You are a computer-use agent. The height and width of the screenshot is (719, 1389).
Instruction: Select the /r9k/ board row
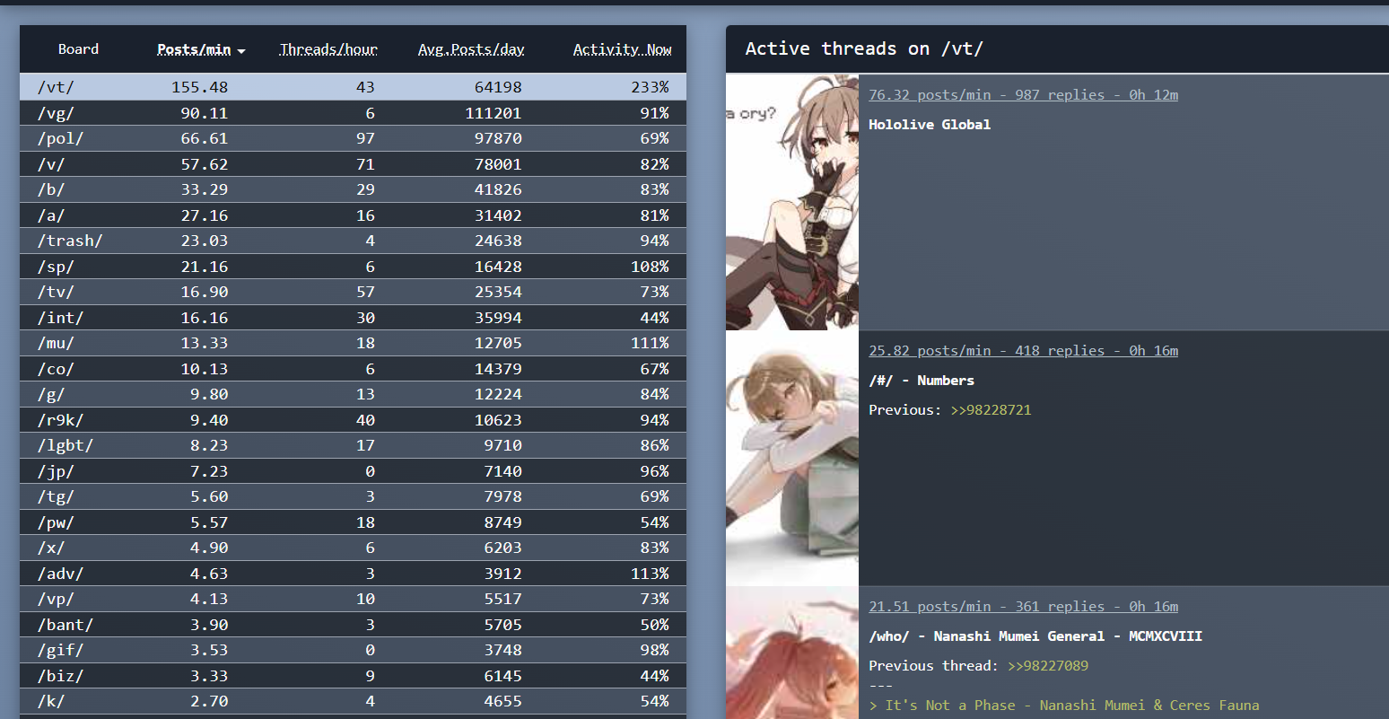[353, 420]
